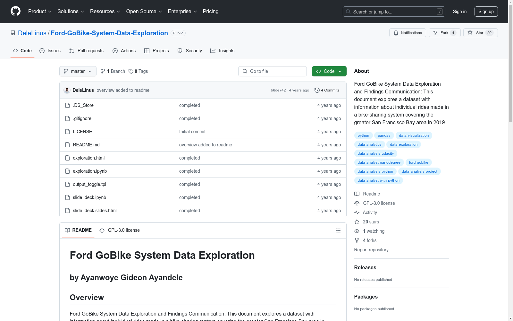Select the README tab in file panel
Screen dimensions: 513x321
(78, 230)
